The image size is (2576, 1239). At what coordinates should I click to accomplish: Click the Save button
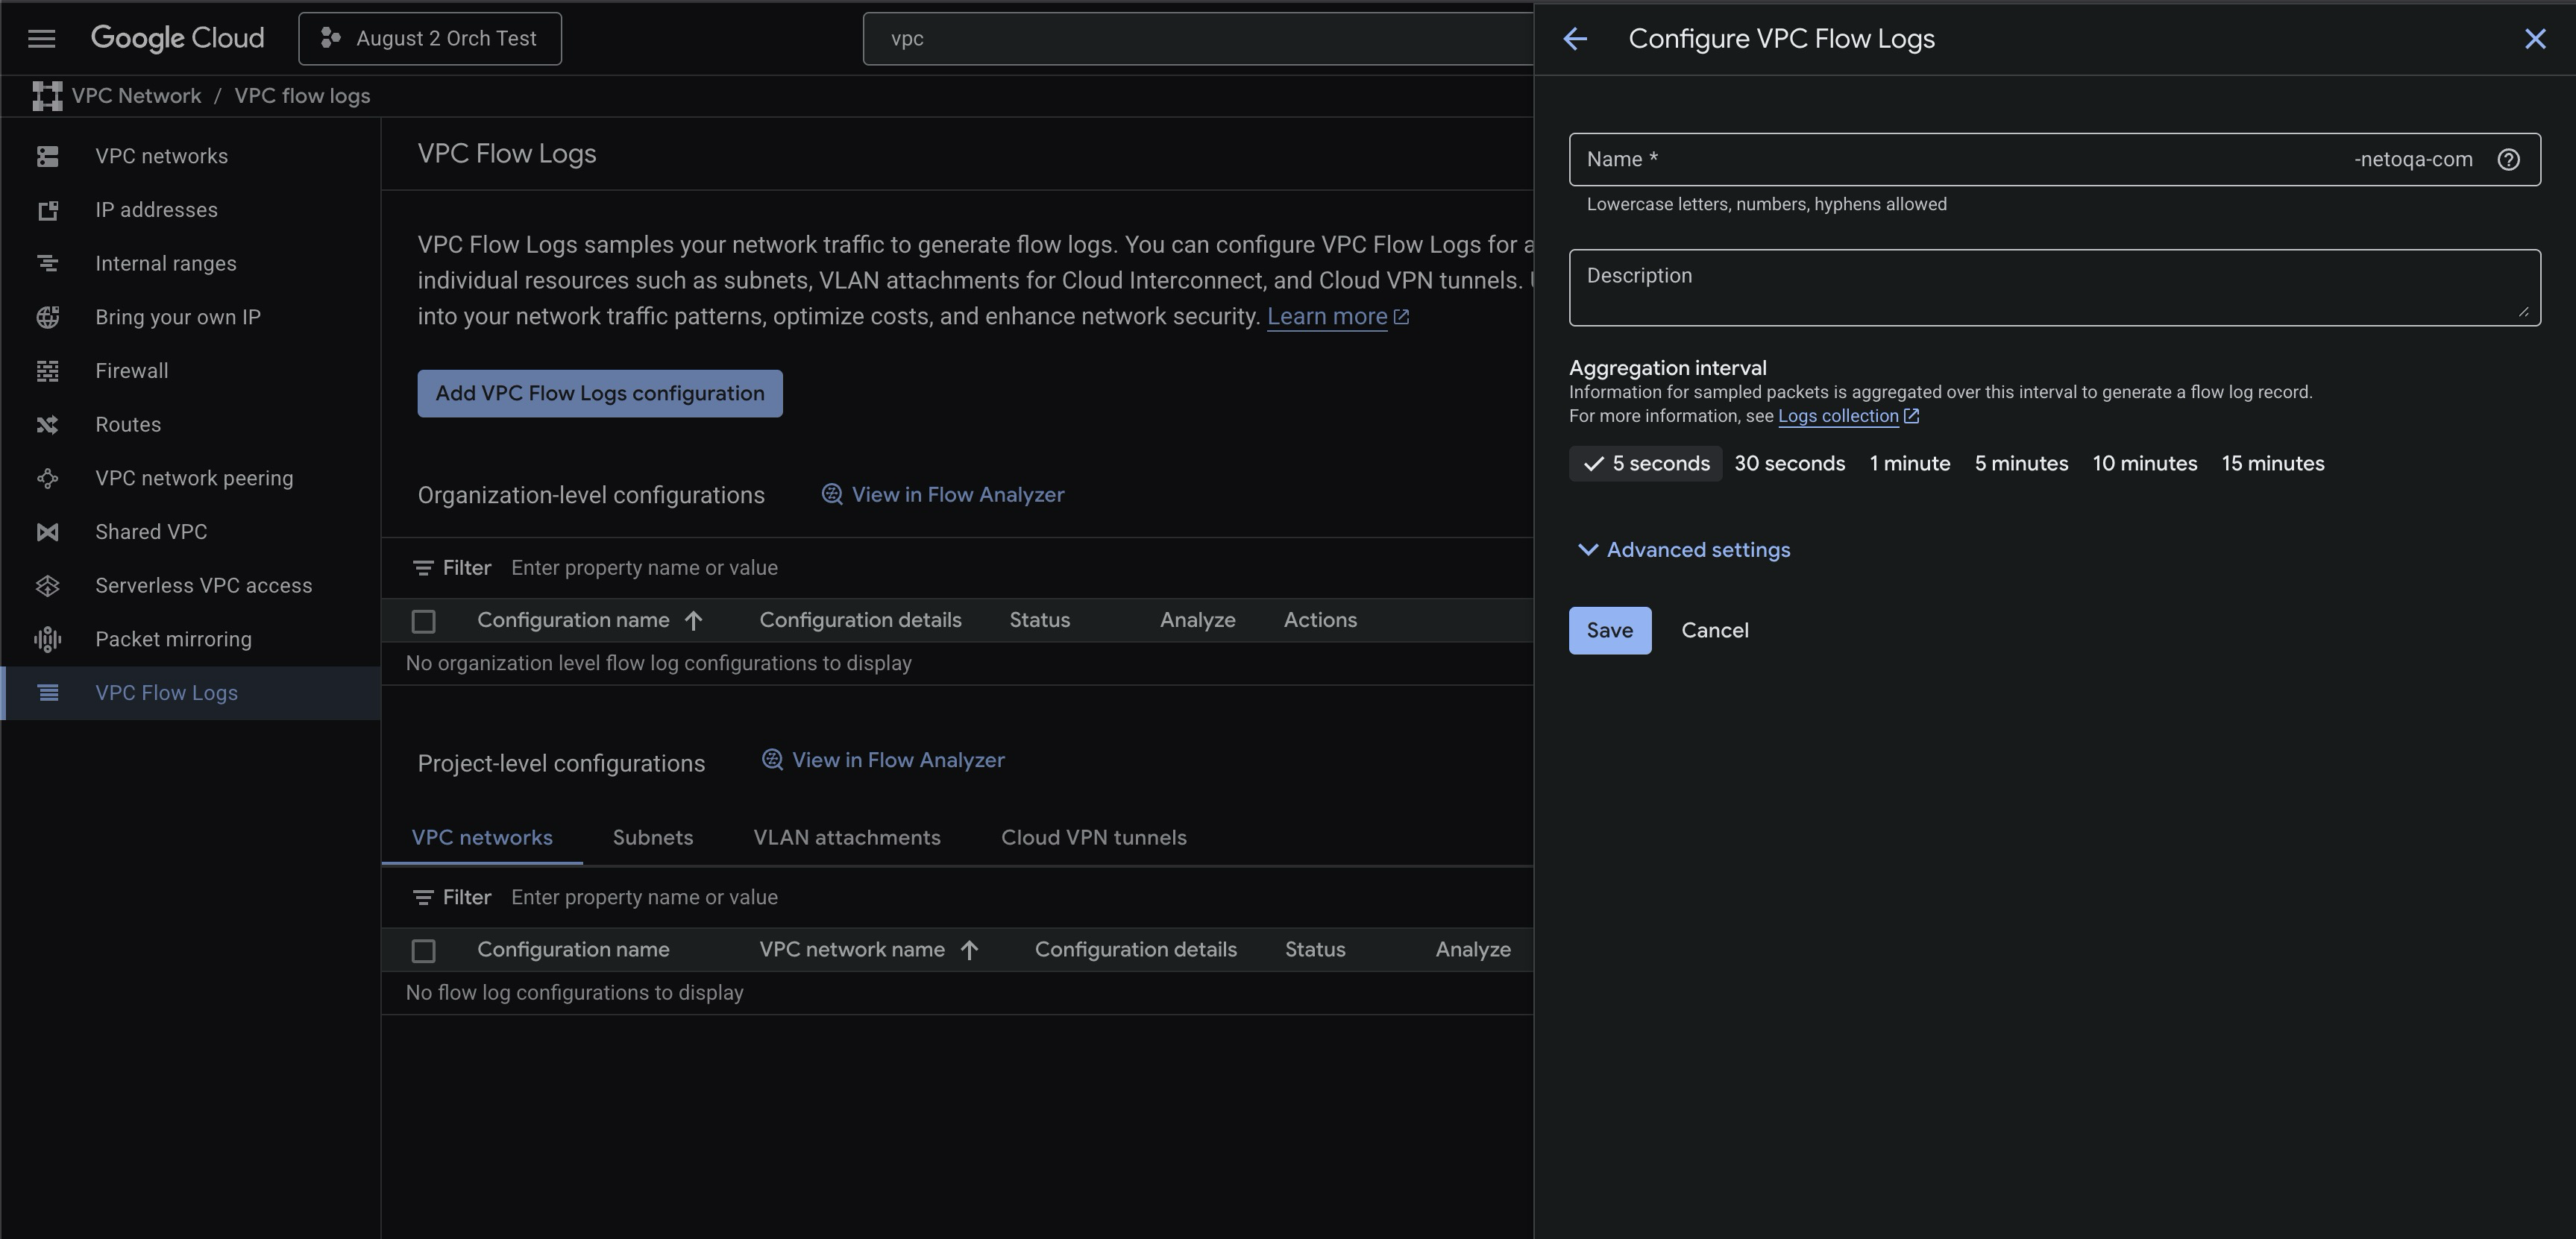click(1609, 631)
